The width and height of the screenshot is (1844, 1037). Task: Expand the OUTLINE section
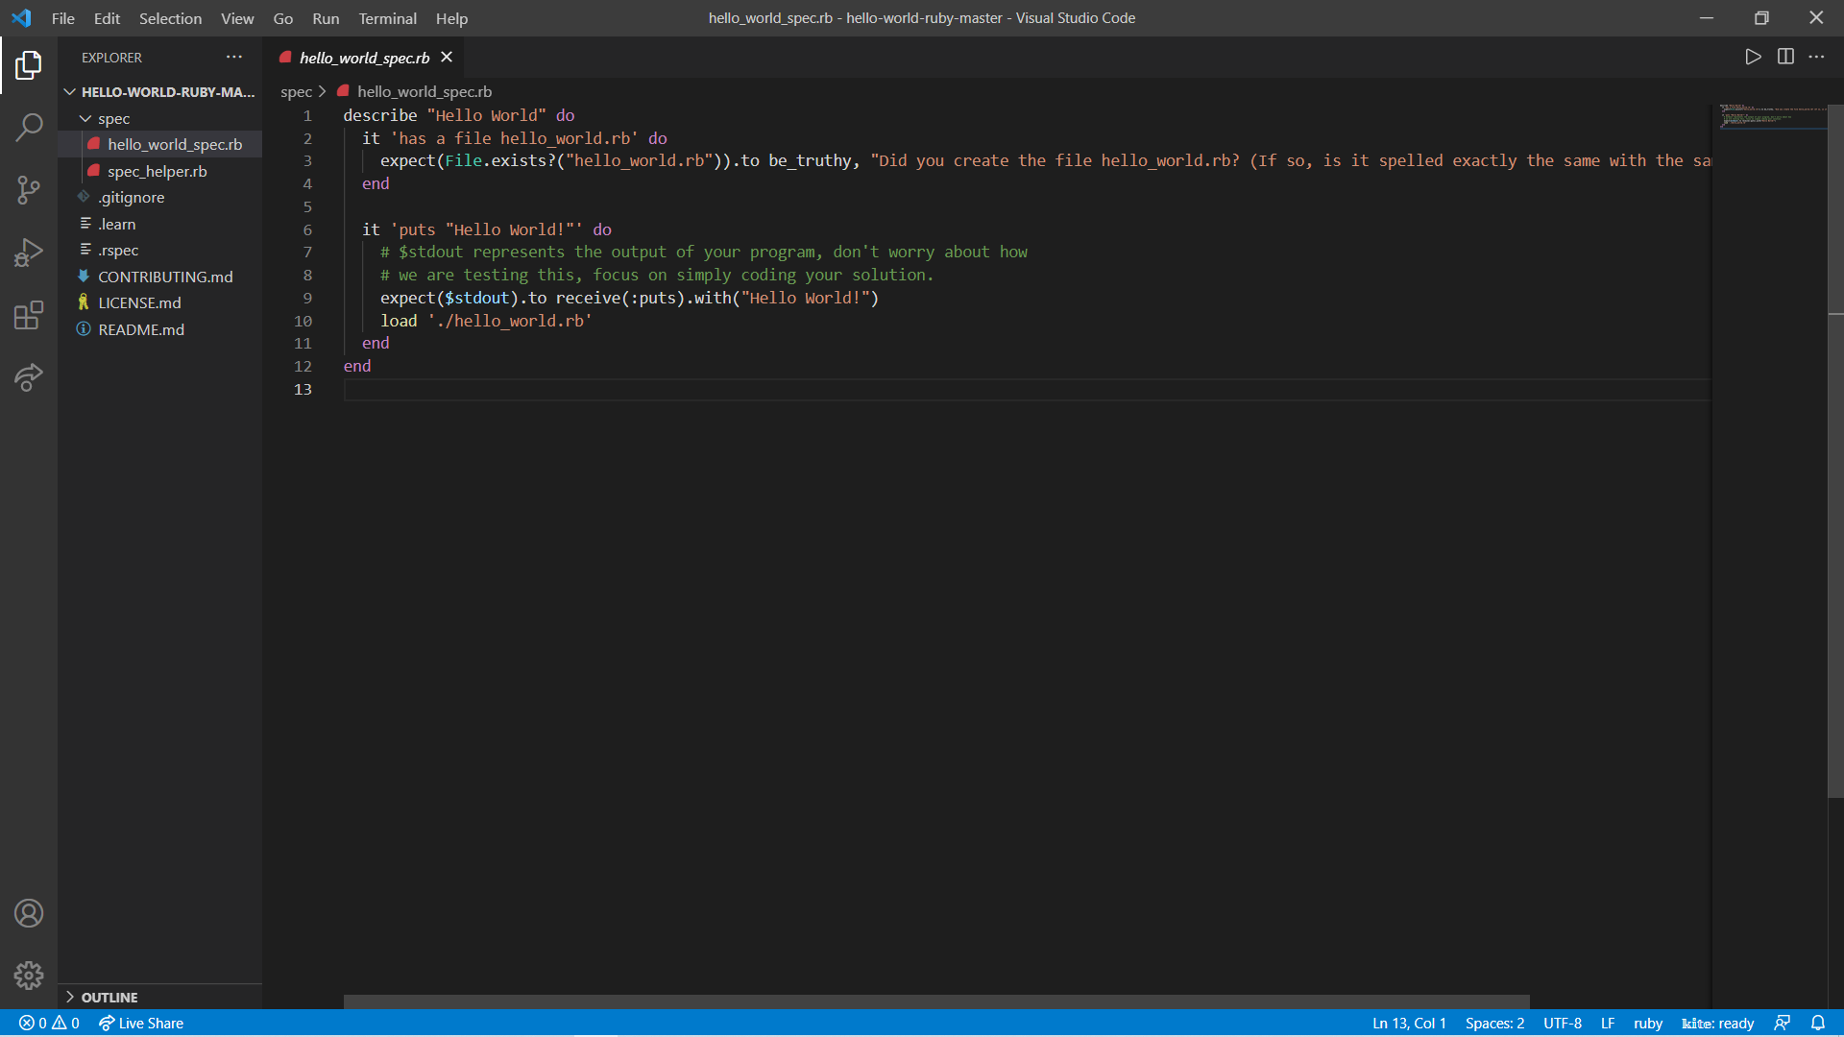(x=109, y=997)
